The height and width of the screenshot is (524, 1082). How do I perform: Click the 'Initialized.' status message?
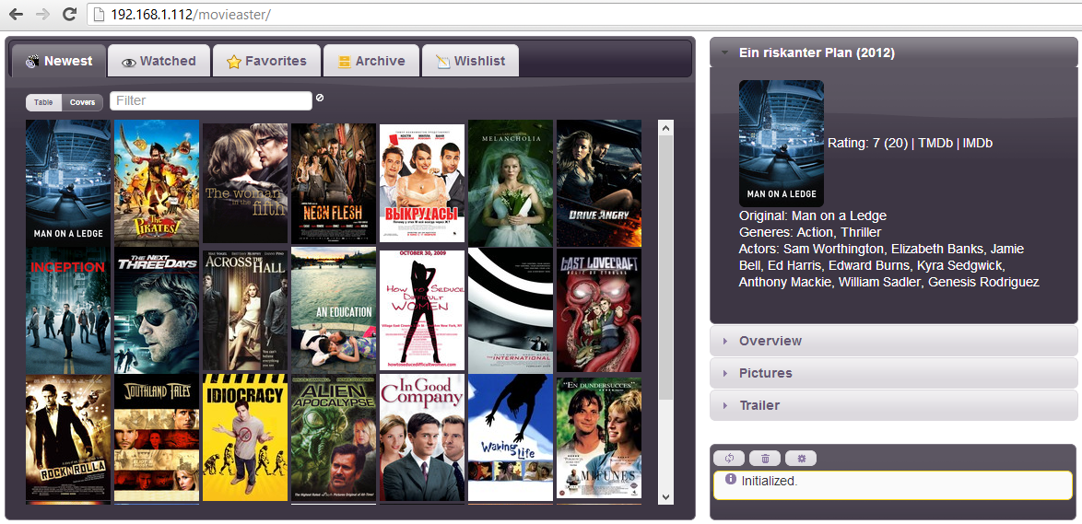click(770, 481)
